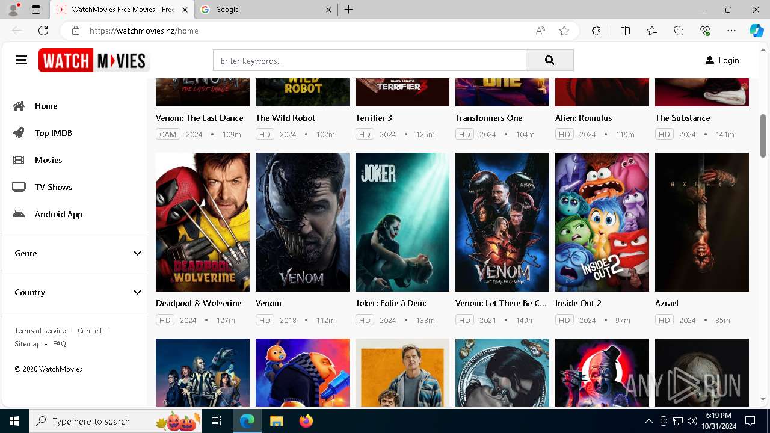Open the Movies section
Screen dimensions: 770x433
[x=48, y=160]
